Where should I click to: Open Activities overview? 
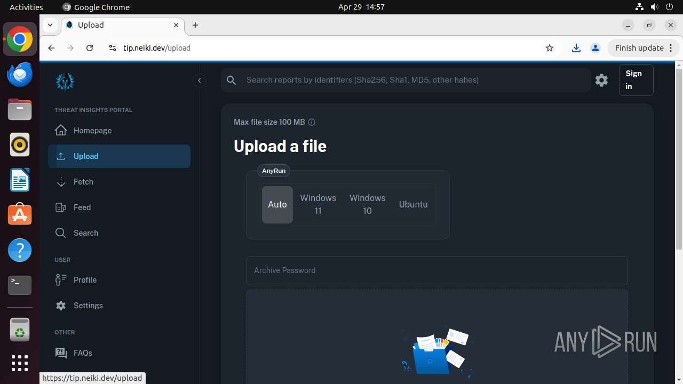tap(26, 7)
